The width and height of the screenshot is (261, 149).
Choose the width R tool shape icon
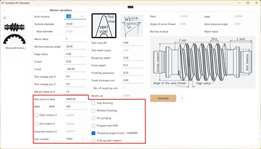tap(132, 26)
